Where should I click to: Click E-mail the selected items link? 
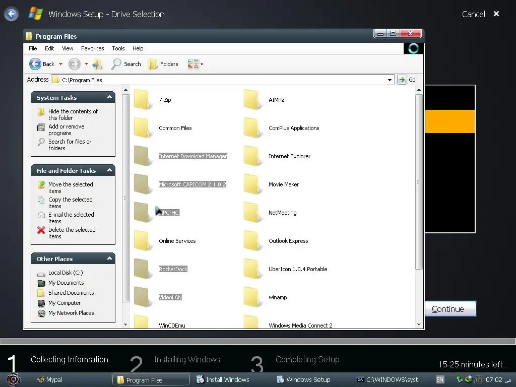click(x=71, y=218)
